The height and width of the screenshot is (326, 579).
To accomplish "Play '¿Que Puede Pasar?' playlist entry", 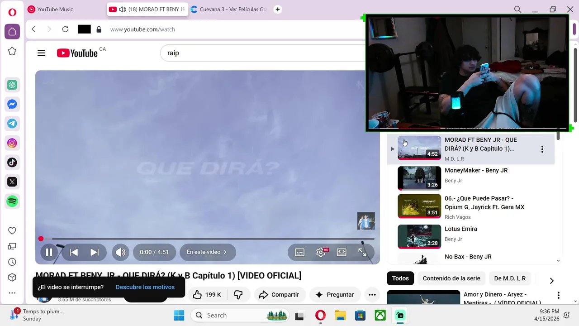I will pyautogui.click(x=470, y=206).
